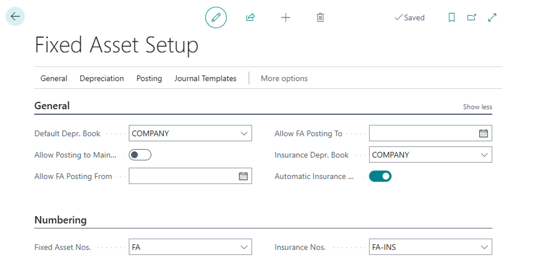The height and width of the screenshot is (260, 535).
Task: Open calendar for Allow FA Posting From
Action: pyautogui.click(x=244, y=176)
